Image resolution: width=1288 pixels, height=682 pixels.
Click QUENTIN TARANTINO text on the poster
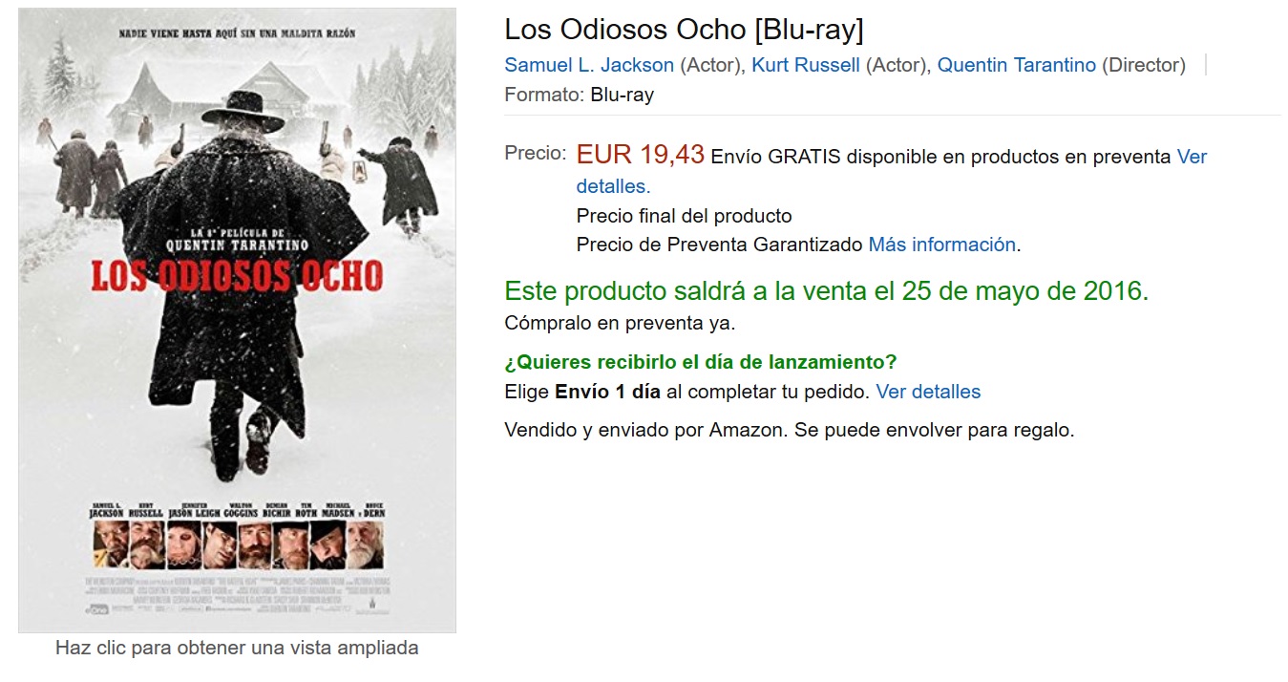[237, 244]
